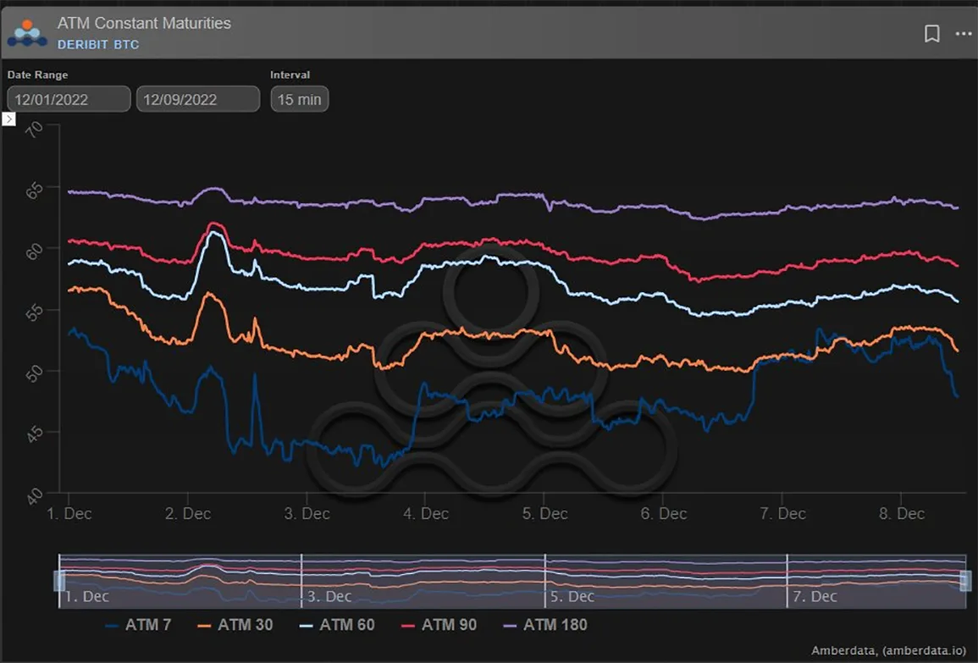Screen dimensions: 978x663
Task: Toggle the ATM 90 series in legend
Action: (439, 625)
